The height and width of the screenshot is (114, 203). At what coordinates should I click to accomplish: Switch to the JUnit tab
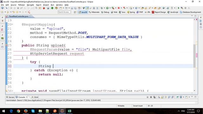pyautogui.click(x=35, y=97)
